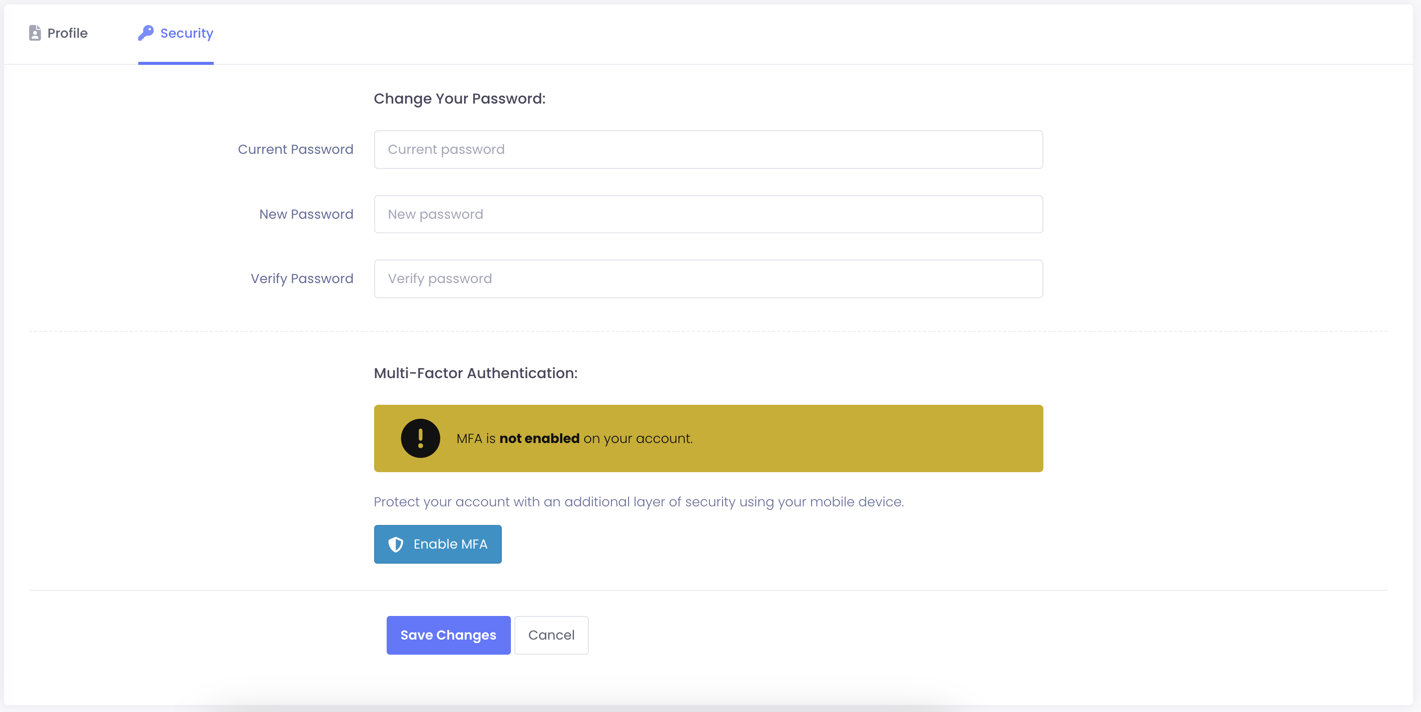Screen dimensions: 1421x712
Task: Click the bold 'not enabled' MFA text
Action: coord(539,438)
